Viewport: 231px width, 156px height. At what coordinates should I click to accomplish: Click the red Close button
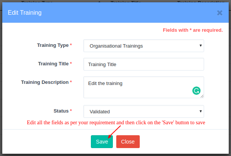click(128, 142)
